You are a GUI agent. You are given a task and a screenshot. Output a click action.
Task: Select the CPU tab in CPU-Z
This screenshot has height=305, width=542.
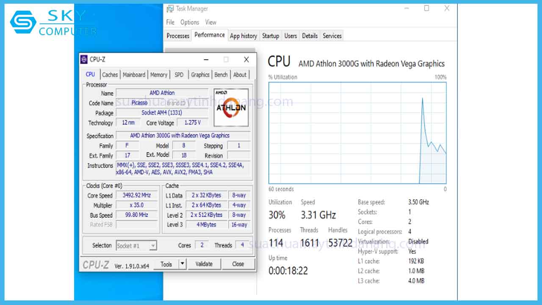(91, 74)
